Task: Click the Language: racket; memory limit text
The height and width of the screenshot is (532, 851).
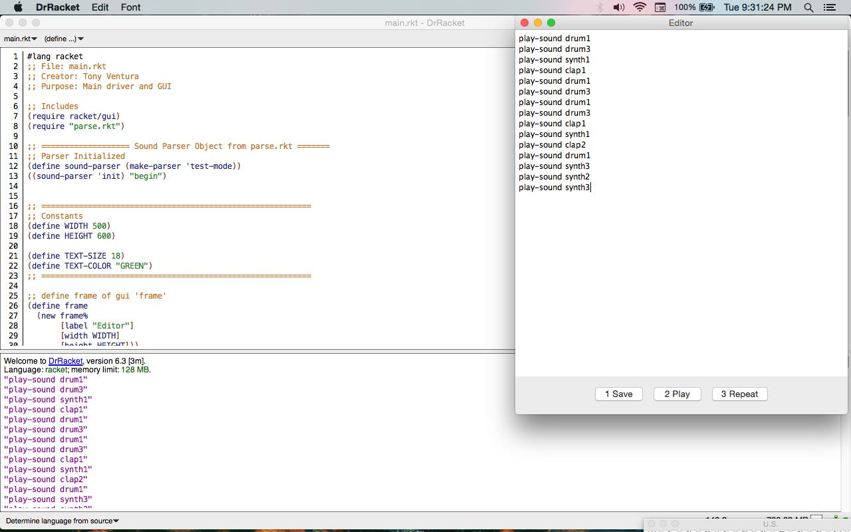Action: (77, 370)
